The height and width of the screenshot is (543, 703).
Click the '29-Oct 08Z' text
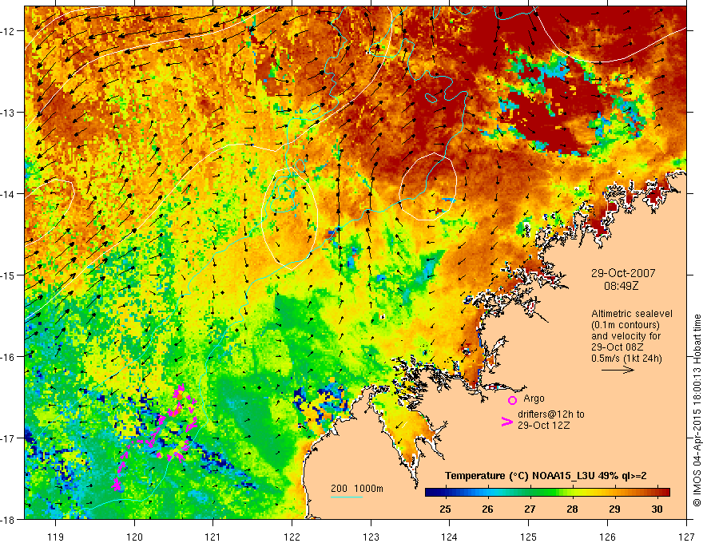[x=617, y=347]
